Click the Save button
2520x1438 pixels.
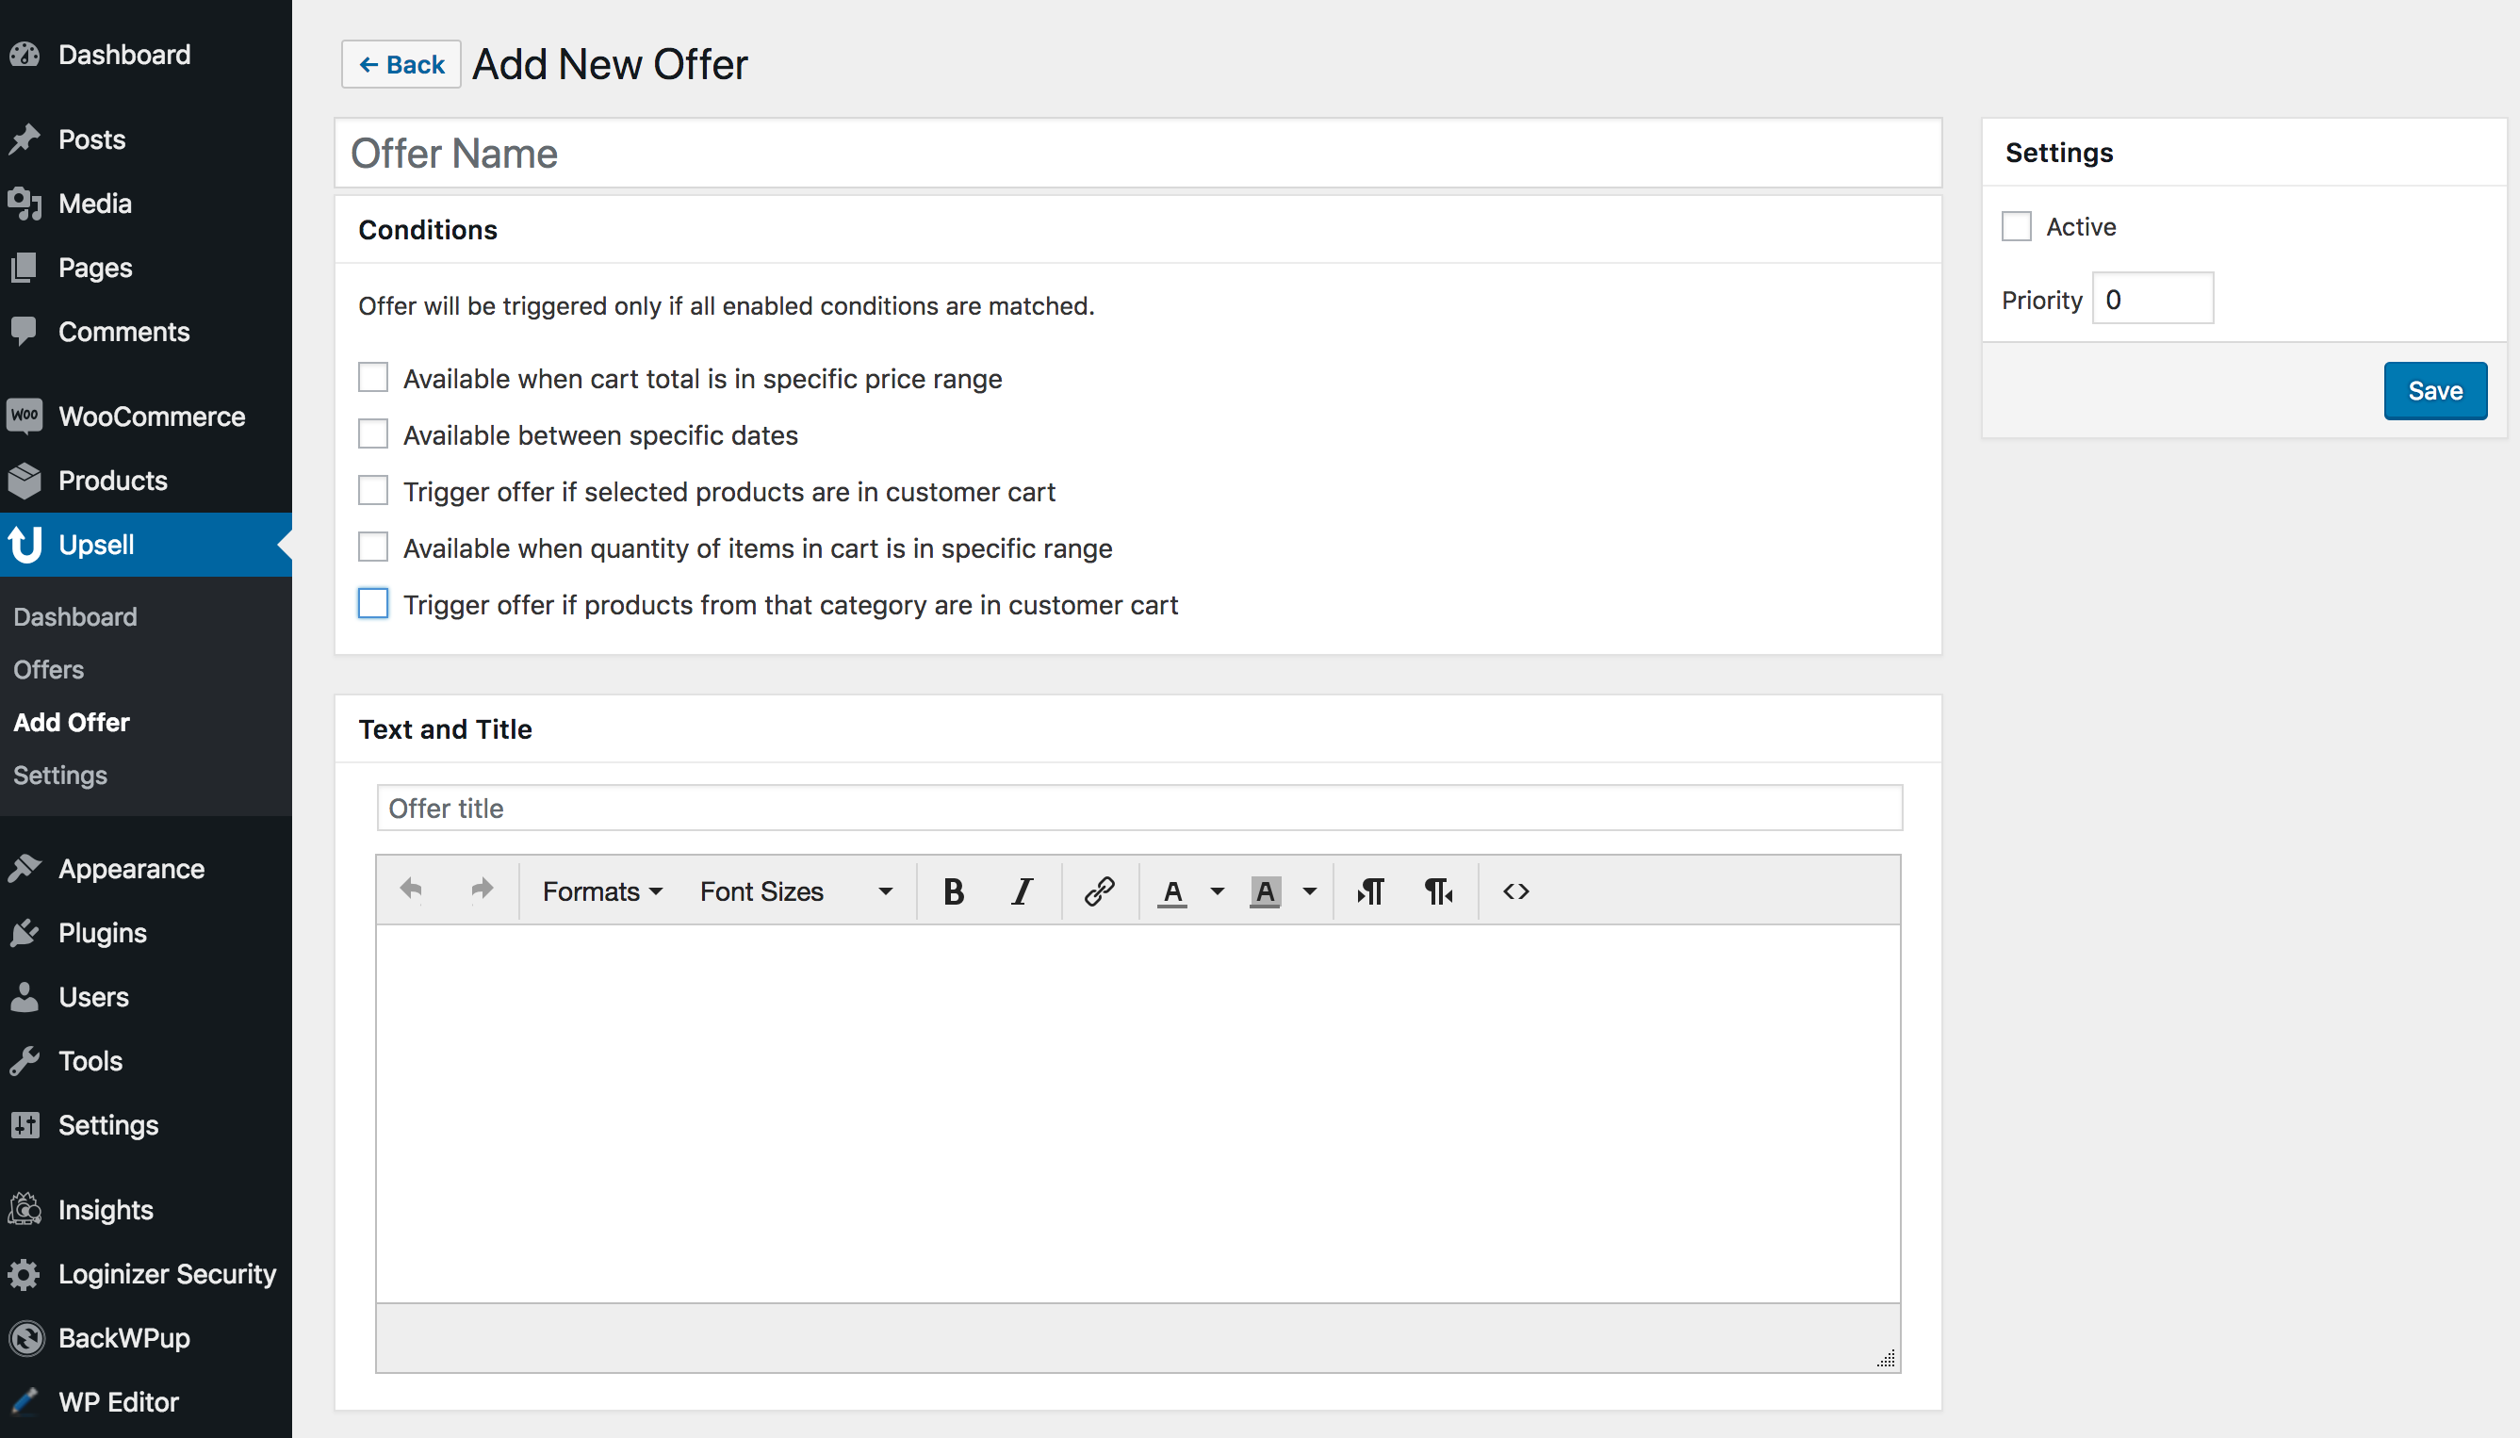pyautogui.click(x=2433, y=389)
